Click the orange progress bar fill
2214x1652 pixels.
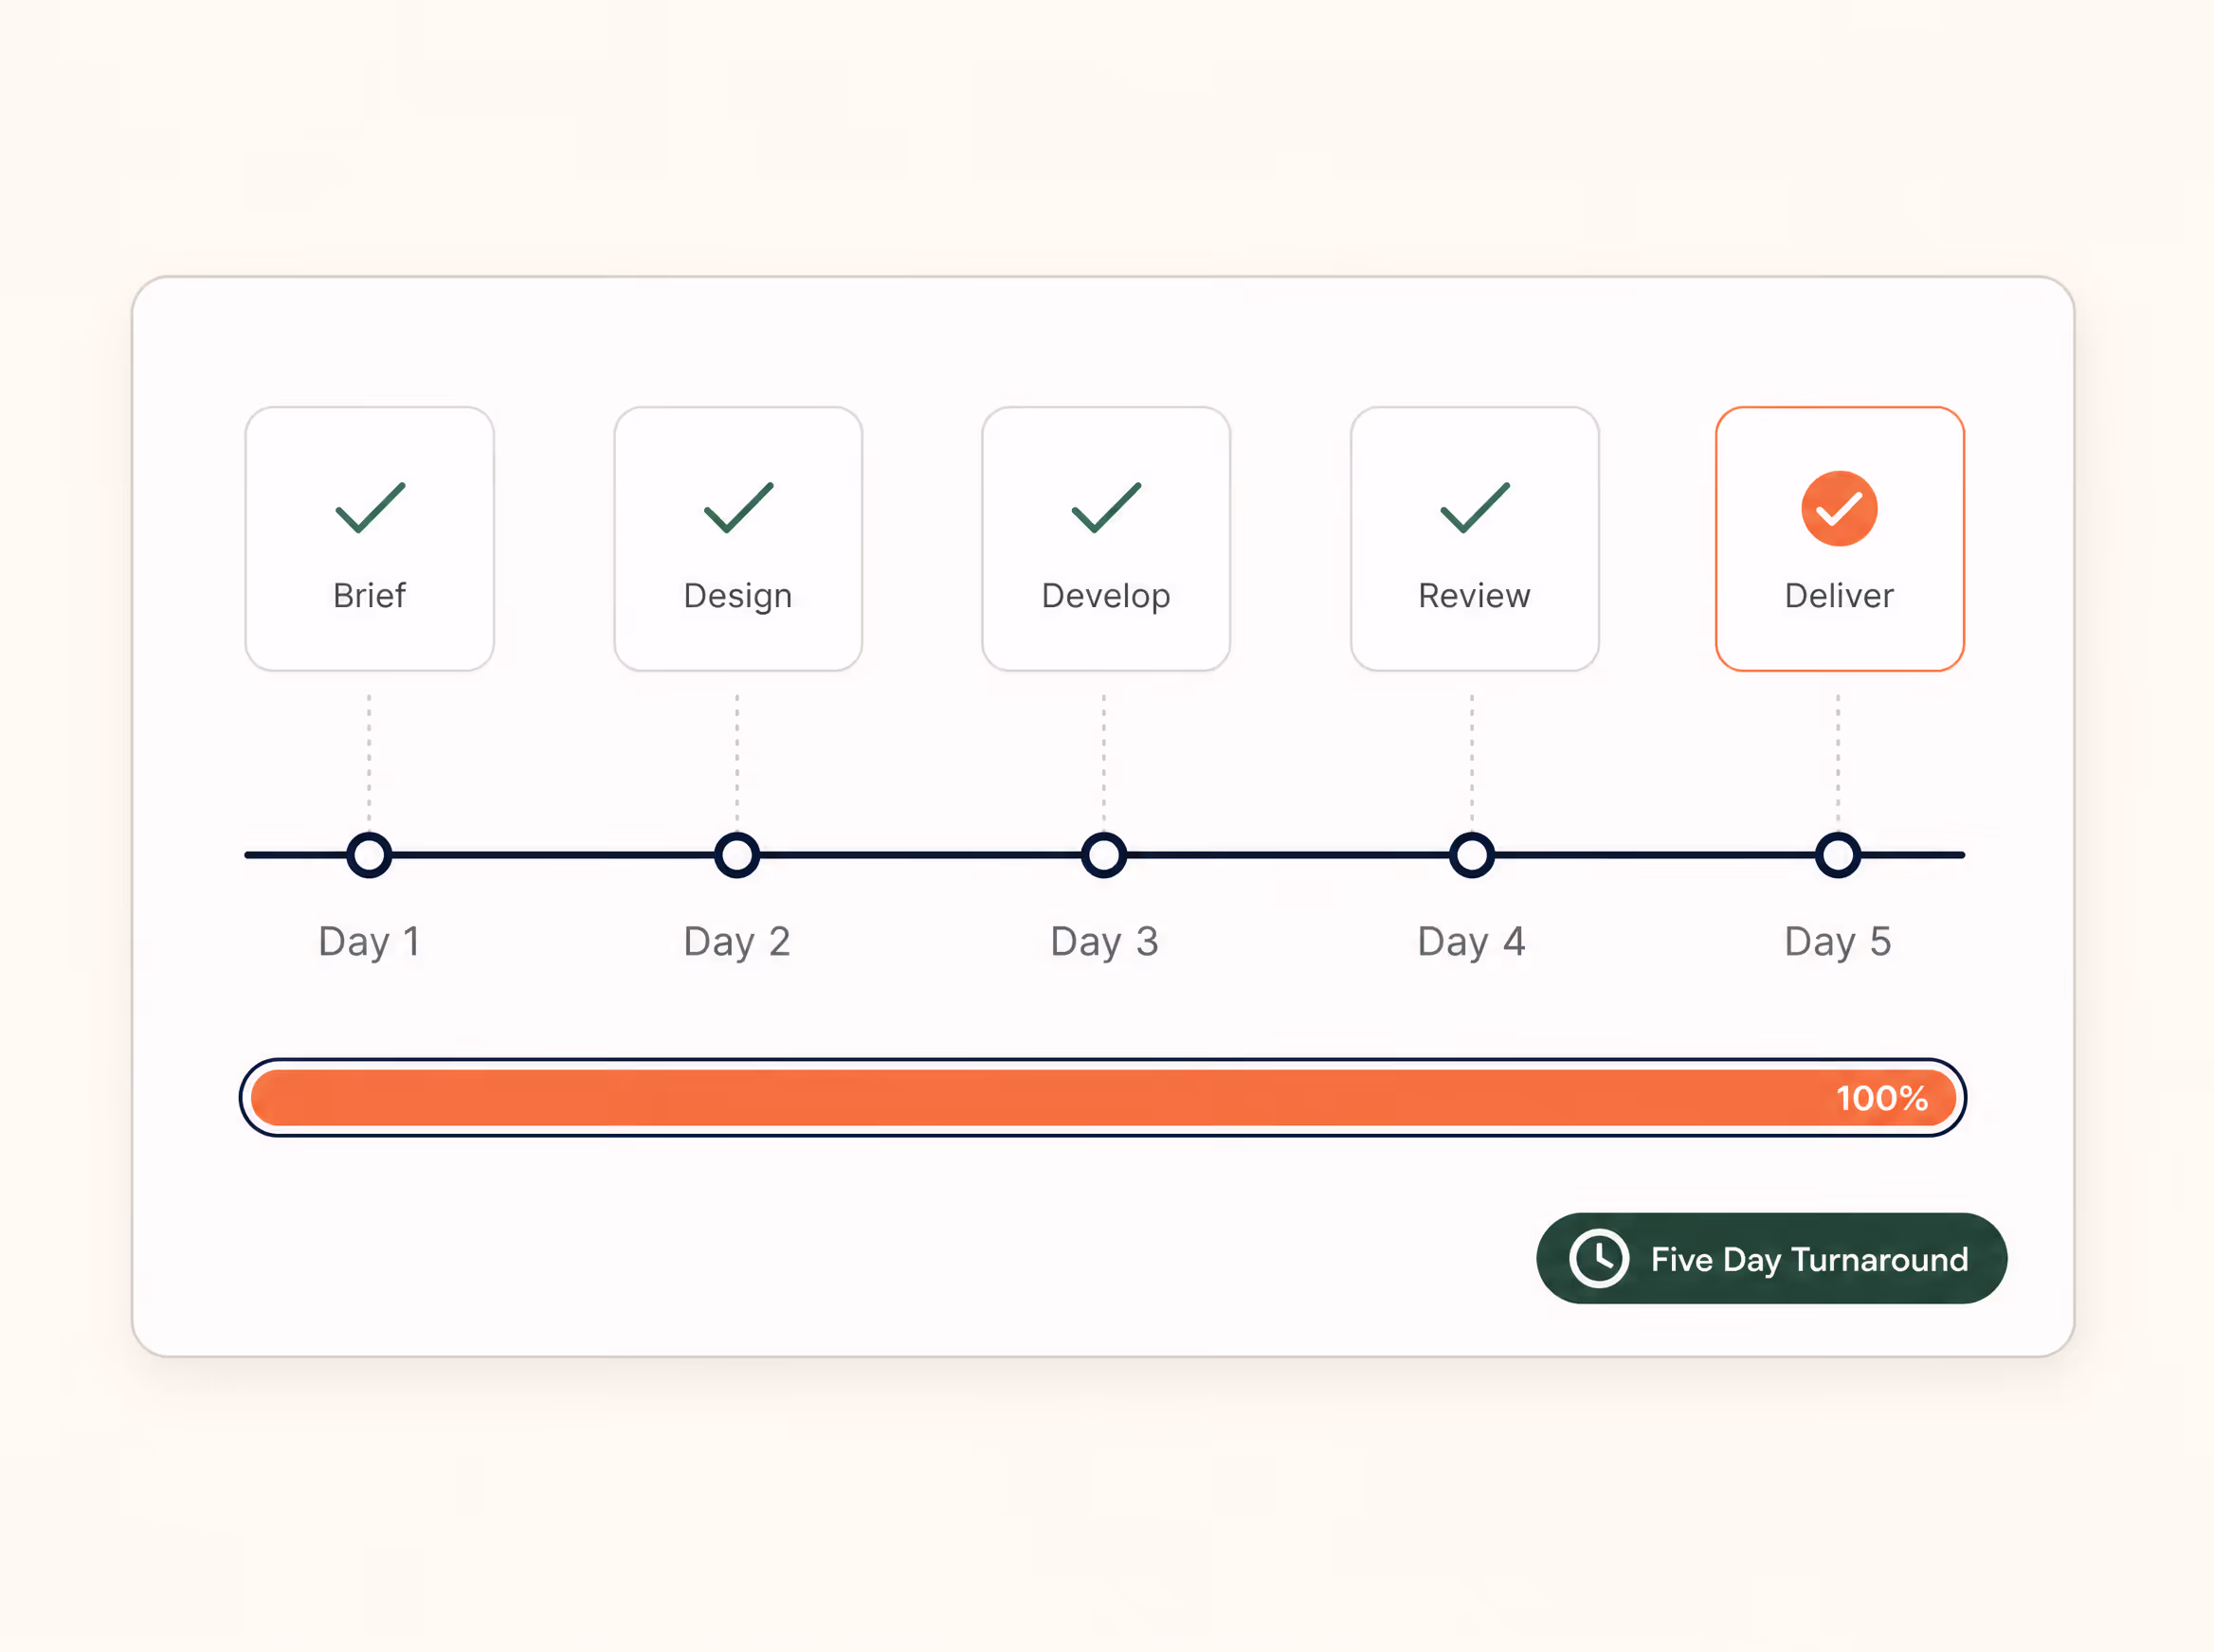coord(1103,1097)
